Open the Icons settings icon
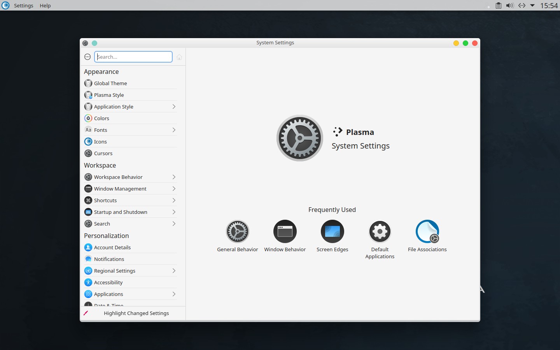 88,142
